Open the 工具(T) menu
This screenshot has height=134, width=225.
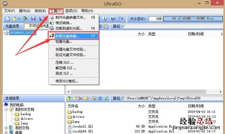tap(56, 11)
